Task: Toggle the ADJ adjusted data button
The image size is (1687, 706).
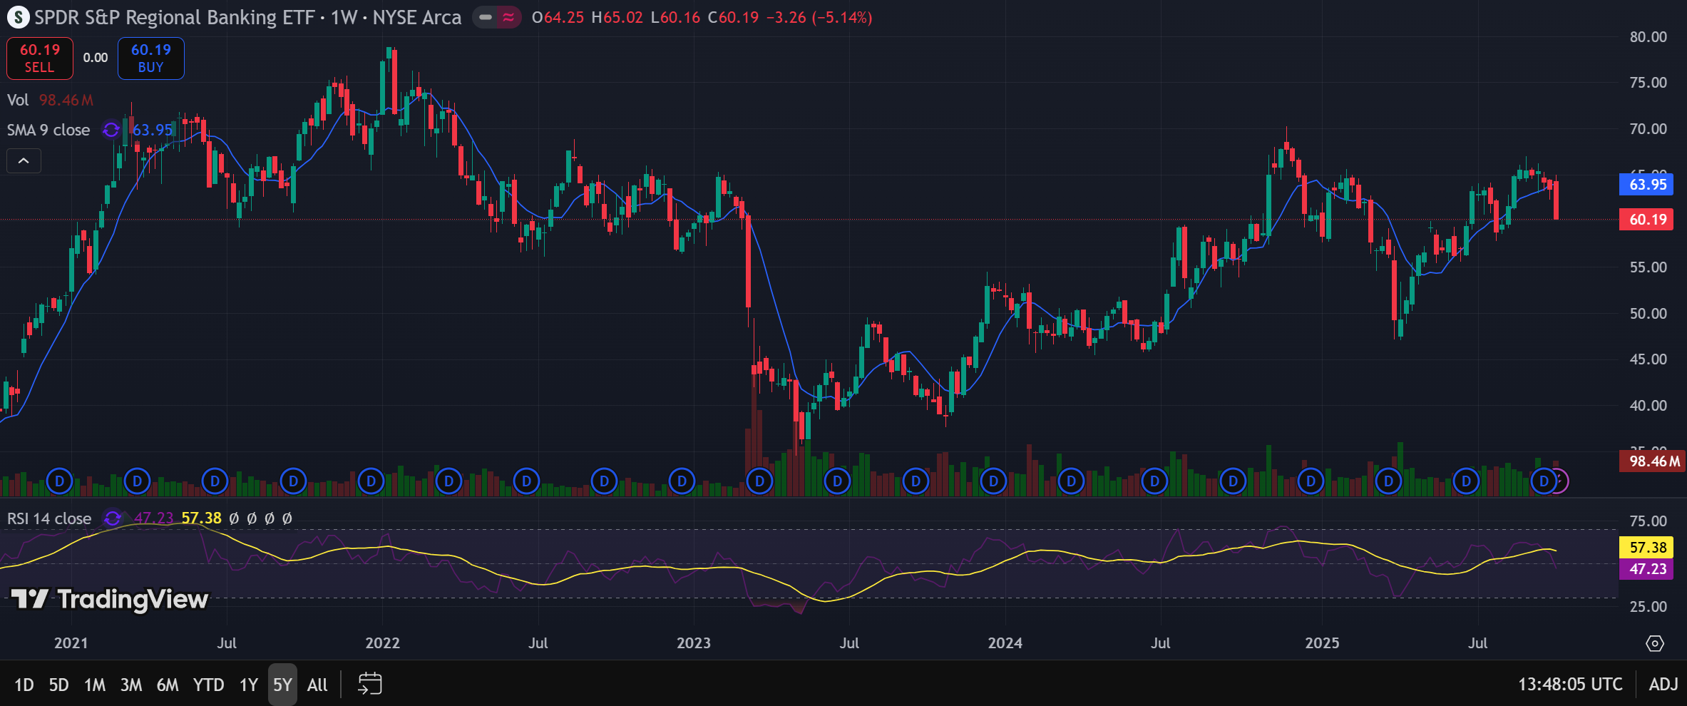Action: 1663,685
